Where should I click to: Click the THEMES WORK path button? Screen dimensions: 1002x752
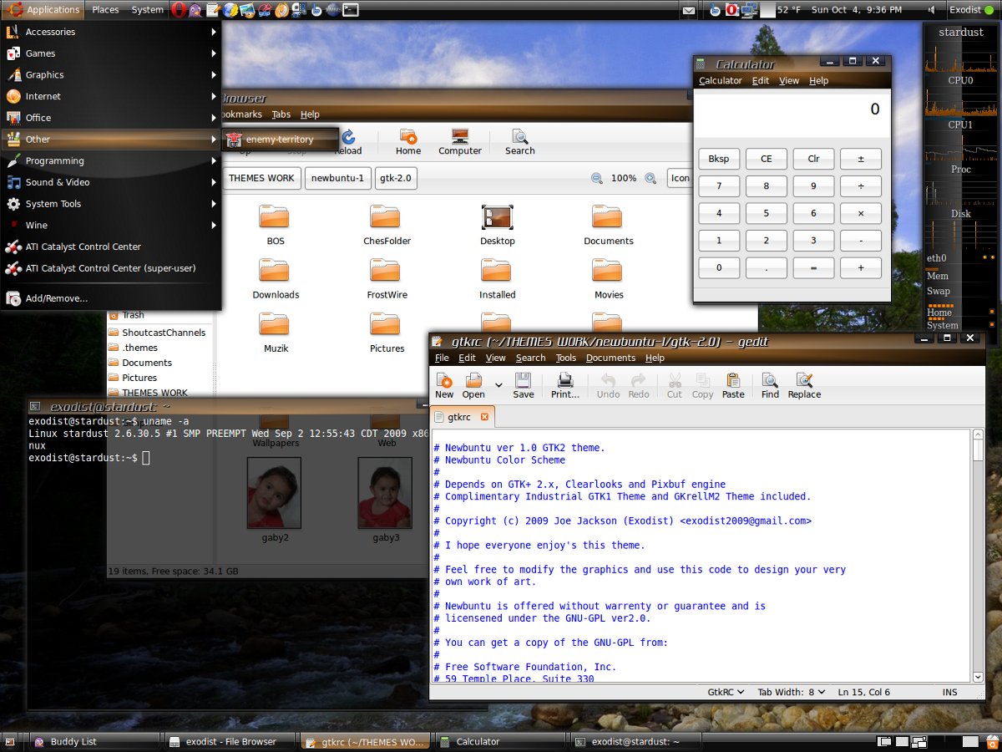pyautogui.click(x=261, y=178)
